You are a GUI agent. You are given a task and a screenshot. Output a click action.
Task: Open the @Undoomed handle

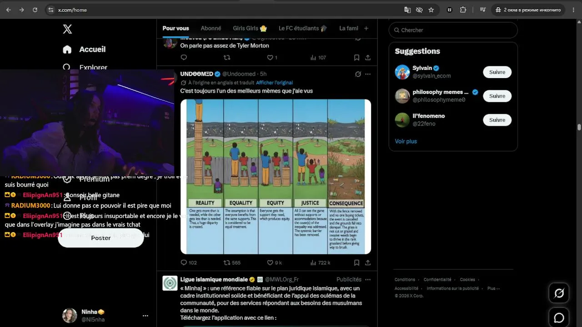click(x=240, y=74)
